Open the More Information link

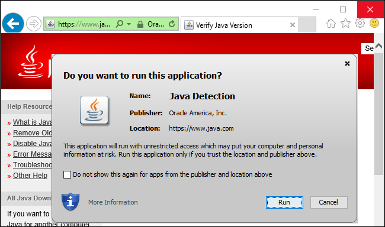click(x=113, y=202)
